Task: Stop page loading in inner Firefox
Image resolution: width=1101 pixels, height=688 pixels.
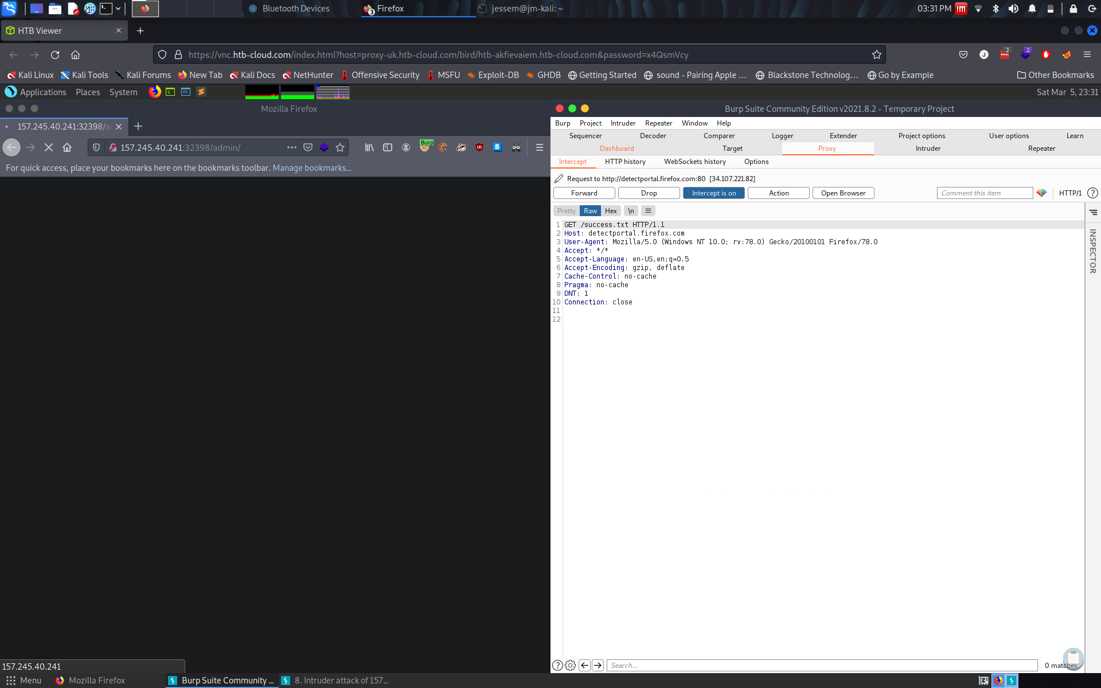Action: (49, 147)
